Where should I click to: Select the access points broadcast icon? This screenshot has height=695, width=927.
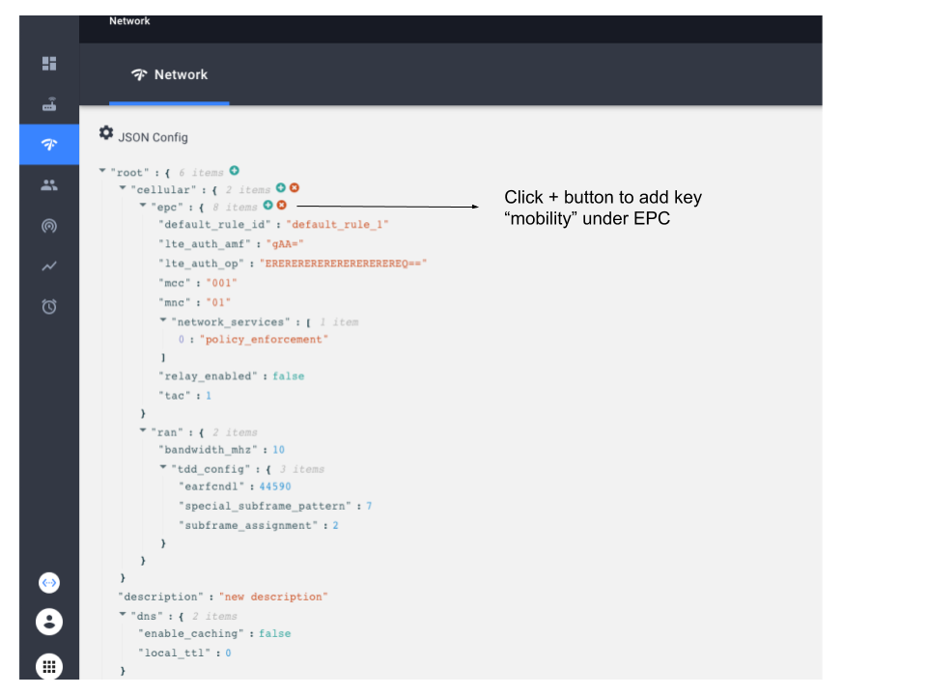tap(48, 226)
